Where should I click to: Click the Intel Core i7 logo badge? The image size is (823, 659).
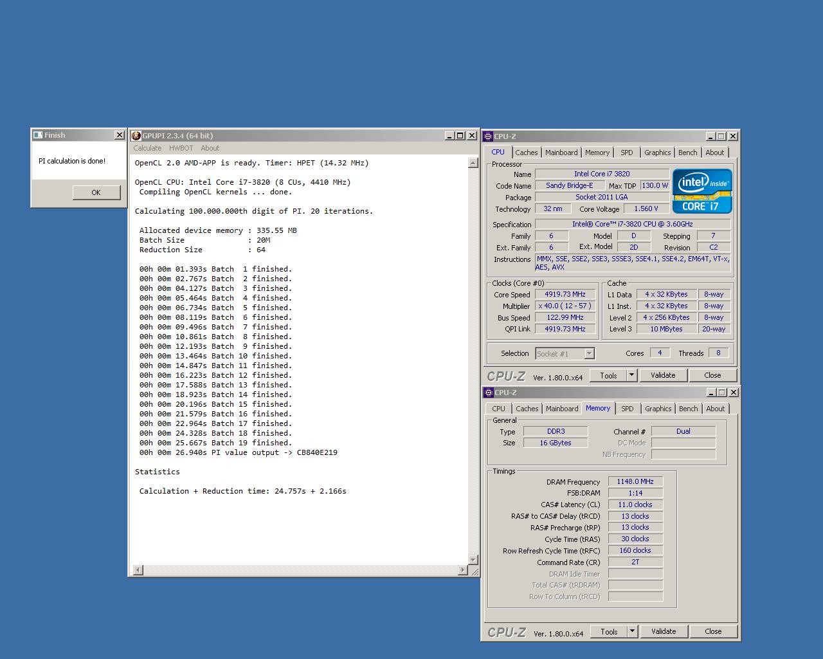(702, 191)
